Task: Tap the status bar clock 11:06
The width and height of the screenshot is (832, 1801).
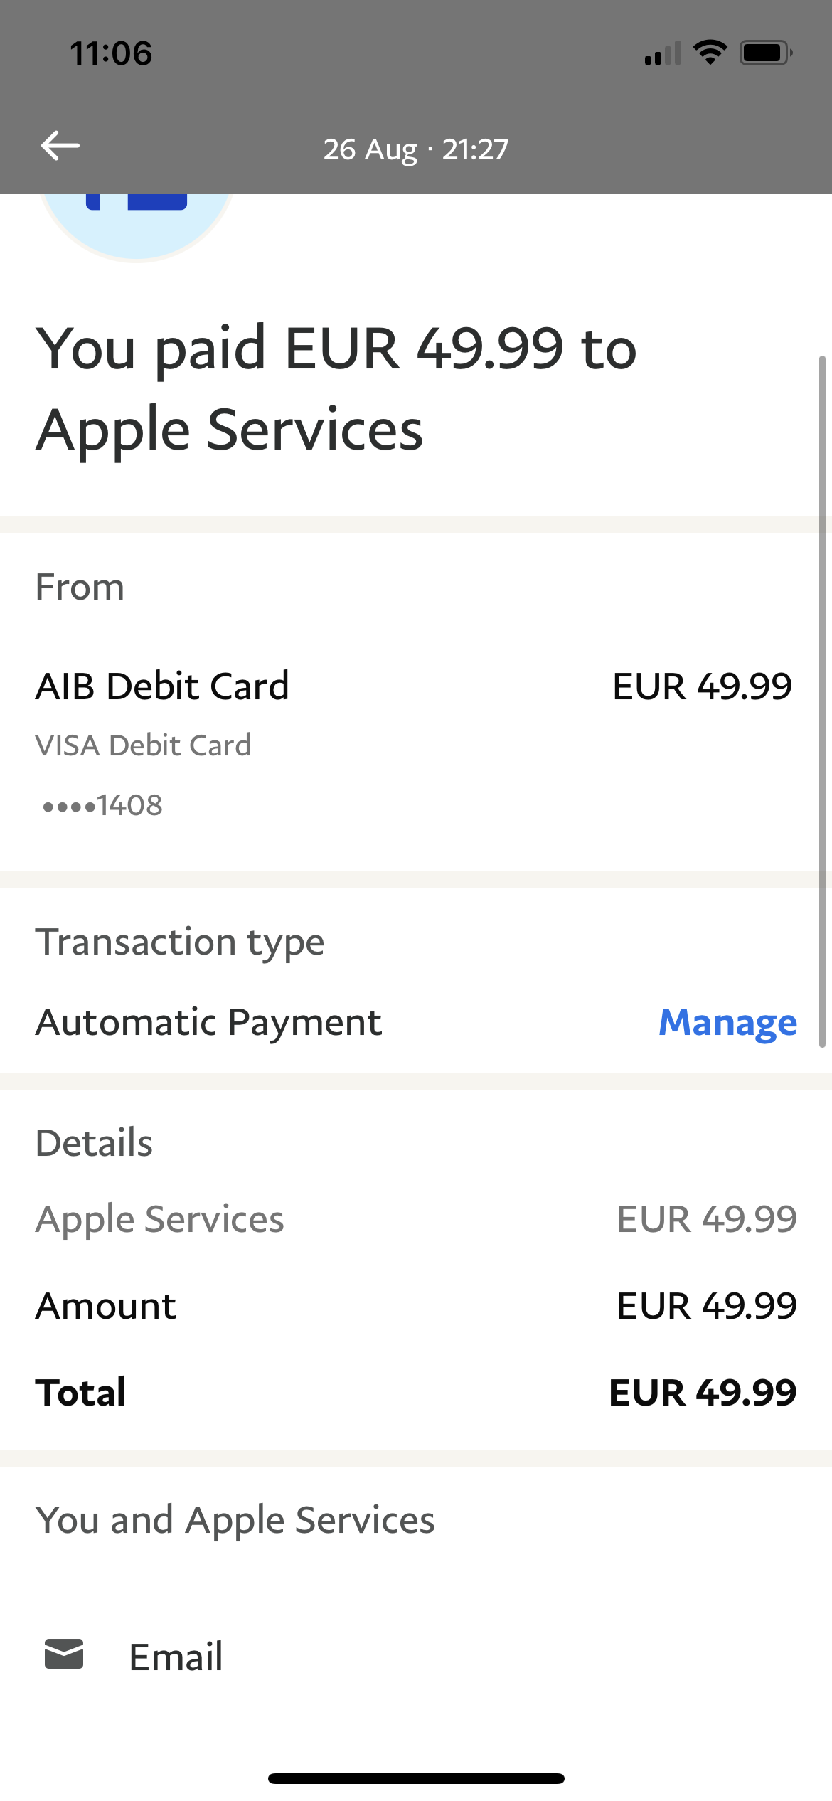Action: click(x=111, y=53)
